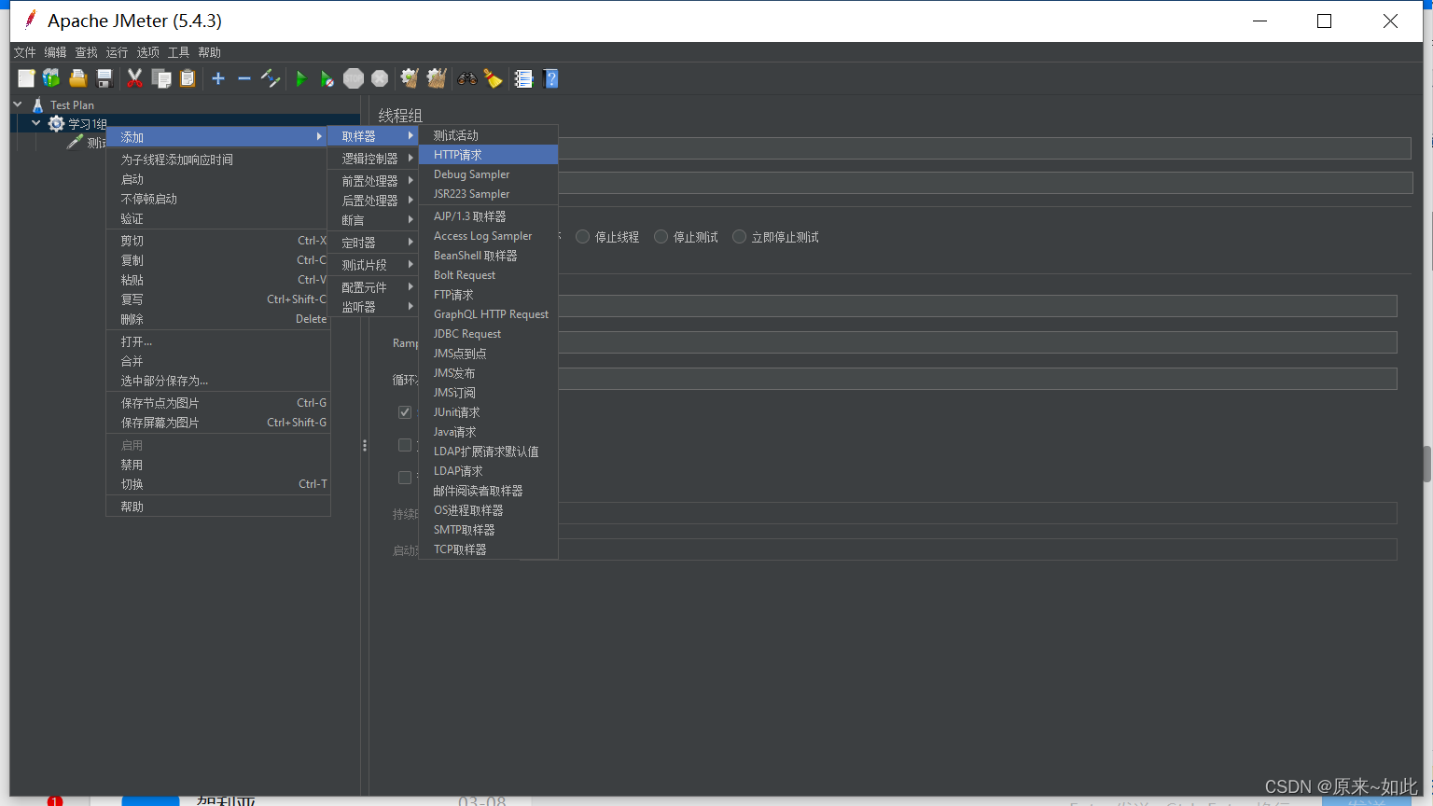Open the 配置元件 submenu
Screen dimensions: 1433x806
[373, 286]
